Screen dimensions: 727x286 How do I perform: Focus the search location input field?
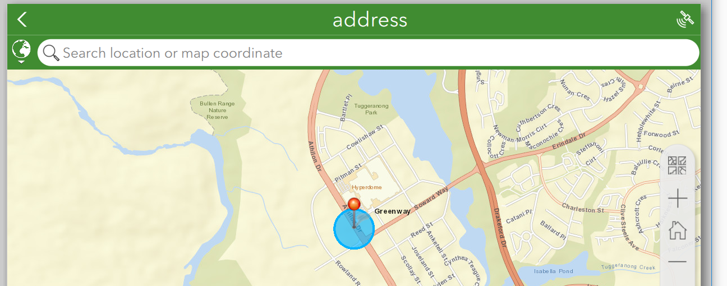(368, 53)
